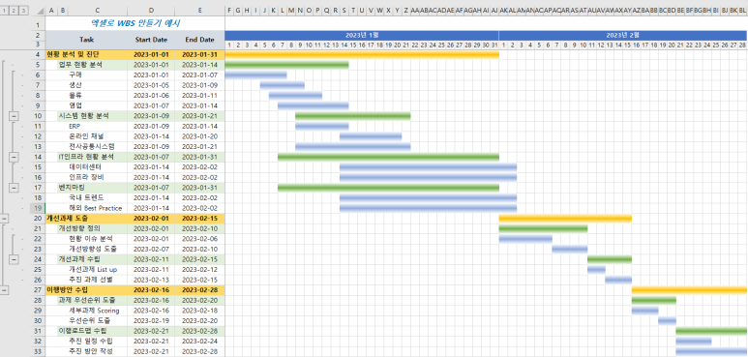Click the green Gantt bar for 시스템 현황 분석
The image size is (748, 357).
tap(353, 116)
